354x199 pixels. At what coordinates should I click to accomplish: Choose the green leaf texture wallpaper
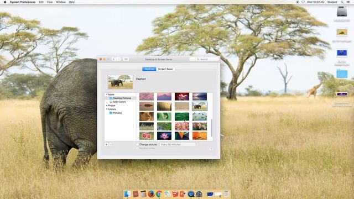point(182,117)
